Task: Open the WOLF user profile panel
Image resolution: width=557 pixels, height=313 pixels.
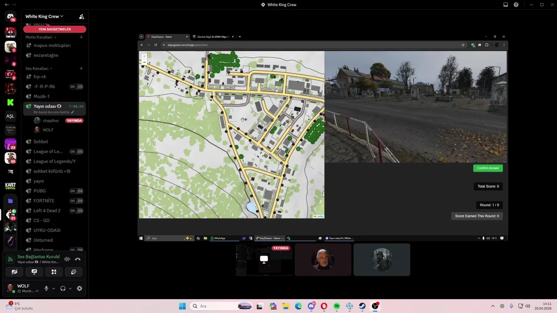Action: 23,288
